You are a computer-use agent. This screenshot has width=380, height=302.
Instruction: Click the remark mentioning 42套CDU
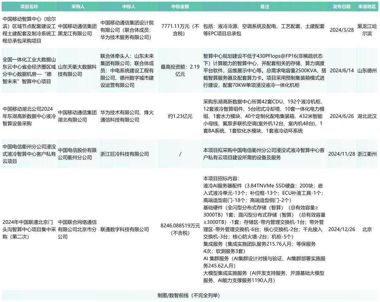(x=264, y=116)
